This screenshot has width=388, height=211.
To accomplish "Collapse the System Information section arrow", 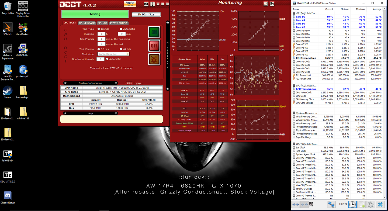I will coord(116,83).
